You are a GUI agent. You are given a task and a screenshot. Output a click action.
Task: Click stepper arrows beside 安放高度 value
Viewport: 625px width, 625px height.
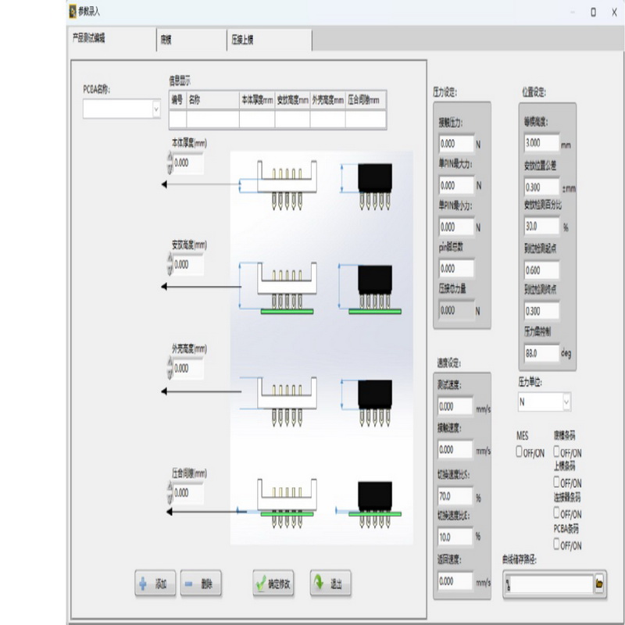coord(170,265)
